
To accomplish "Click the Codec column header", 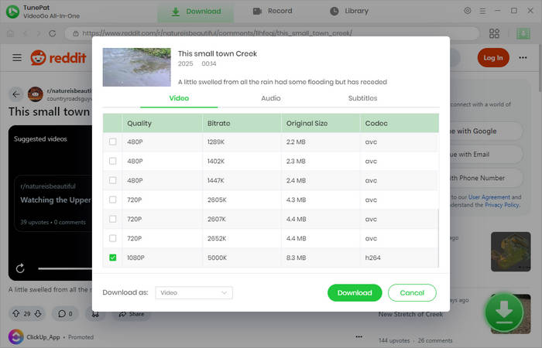I will coord(400,123).
